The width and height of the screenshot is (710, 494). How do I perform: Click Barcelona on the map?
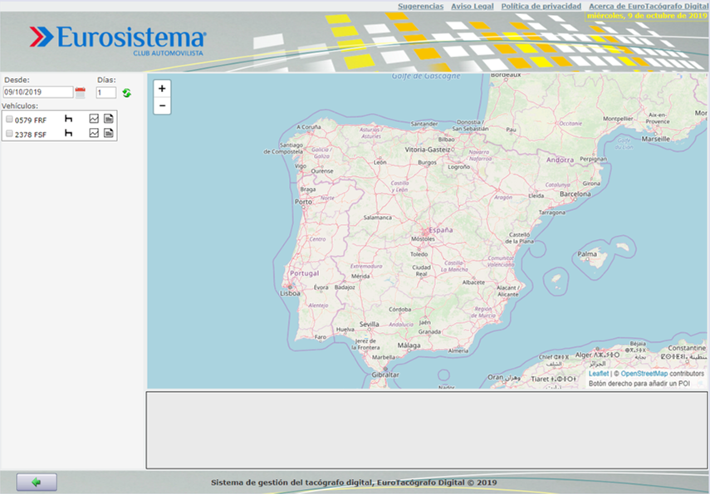pos(575,193)
